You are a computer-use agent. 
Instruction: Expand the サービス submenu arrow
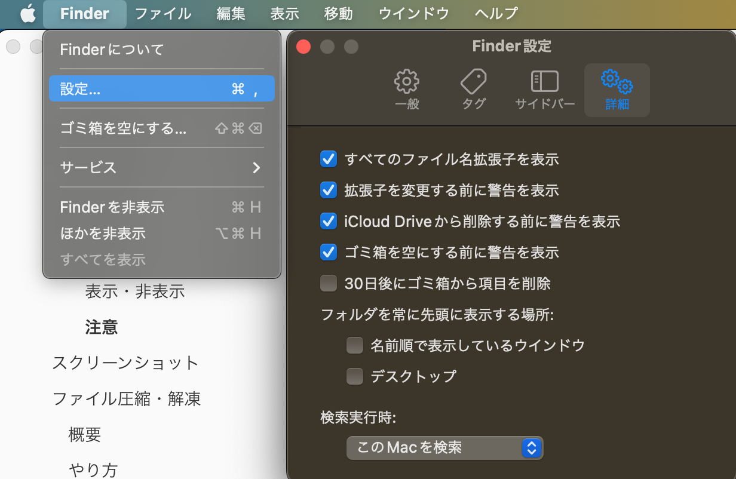tap(256, 168)
